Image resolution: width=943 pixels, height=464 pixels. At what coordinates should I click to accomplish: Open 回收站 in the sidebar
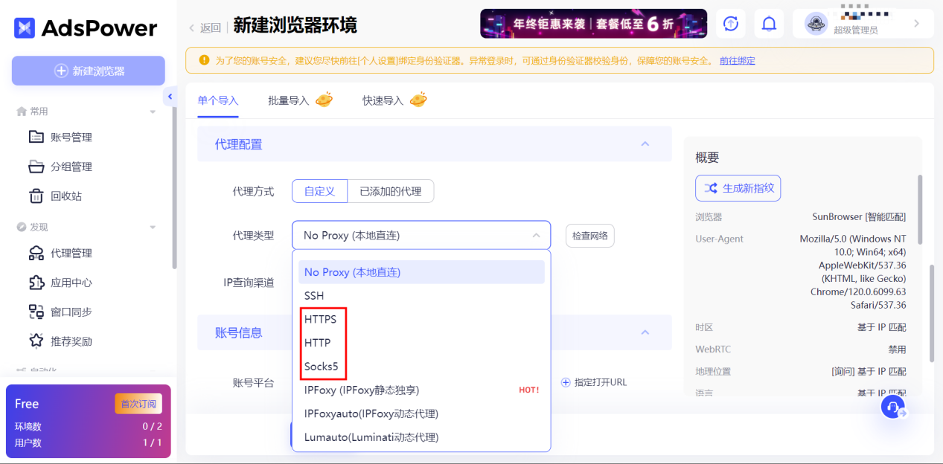pos(66,196)
